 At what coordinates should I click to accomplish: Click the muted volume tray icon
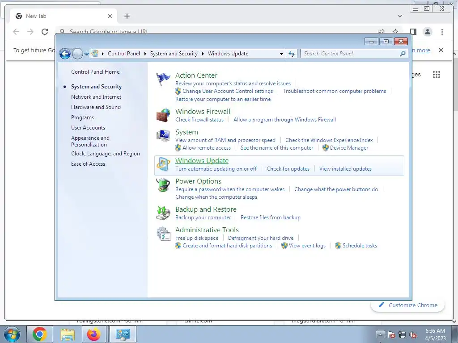point(413,335)
